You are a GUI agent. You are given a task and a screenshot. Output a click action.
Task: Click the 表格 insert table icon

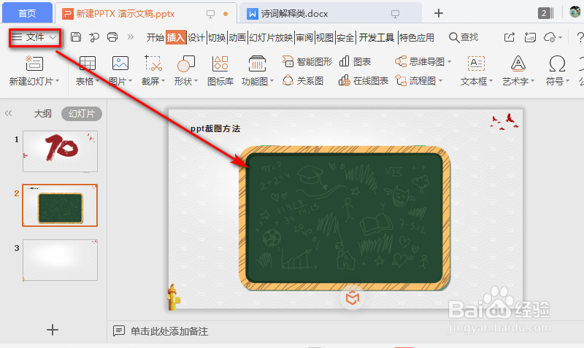click(87, 63)
